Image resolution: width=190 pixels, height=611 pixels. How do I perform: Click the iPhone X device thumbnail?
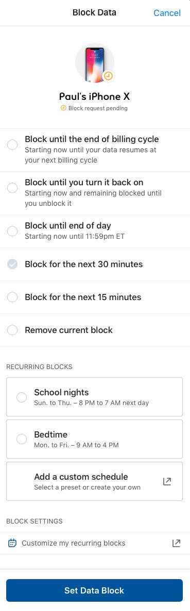[94, 63]
